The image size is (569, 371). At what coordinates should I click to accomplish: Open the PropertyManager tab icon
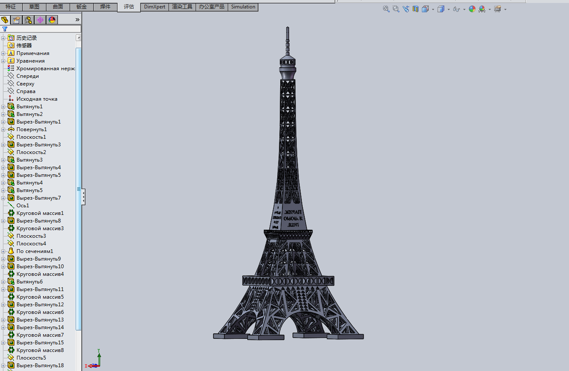click(16, 20)
